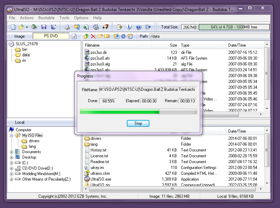Select the pzs3us.dir file row

[x=173, y=52]
